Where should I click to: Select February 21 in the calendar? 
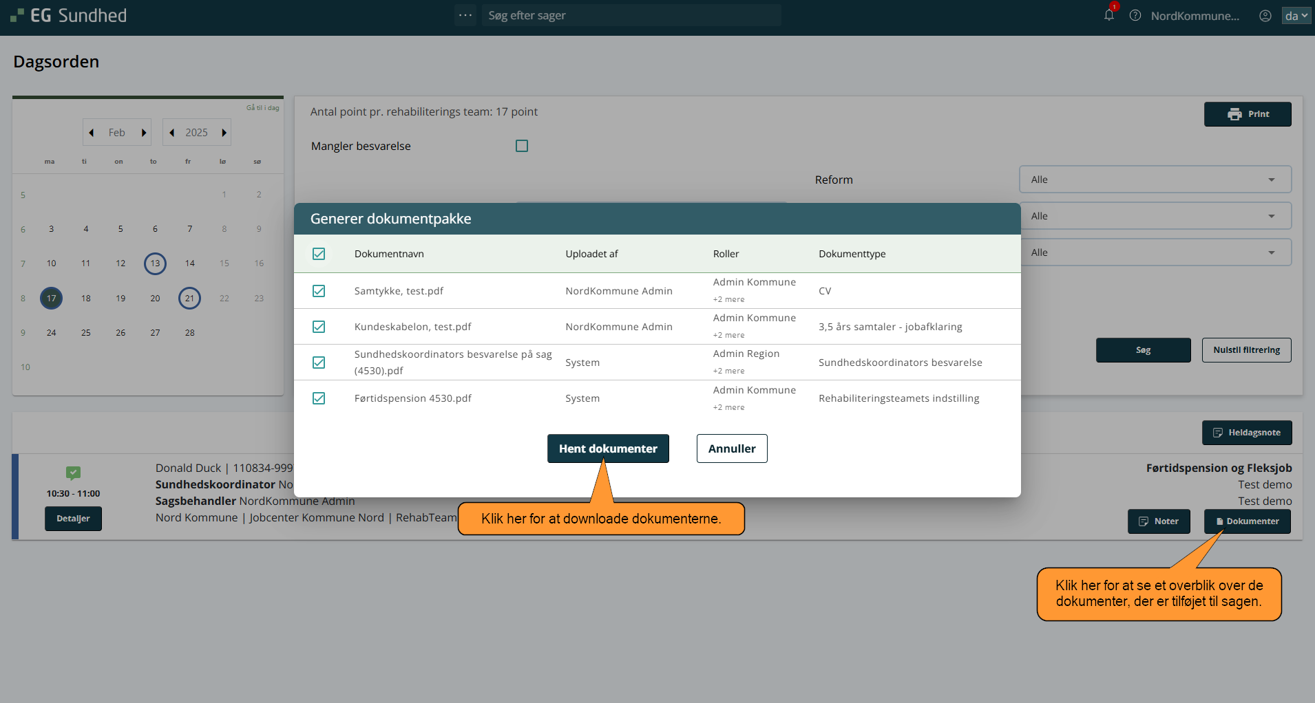coord(189,299)
